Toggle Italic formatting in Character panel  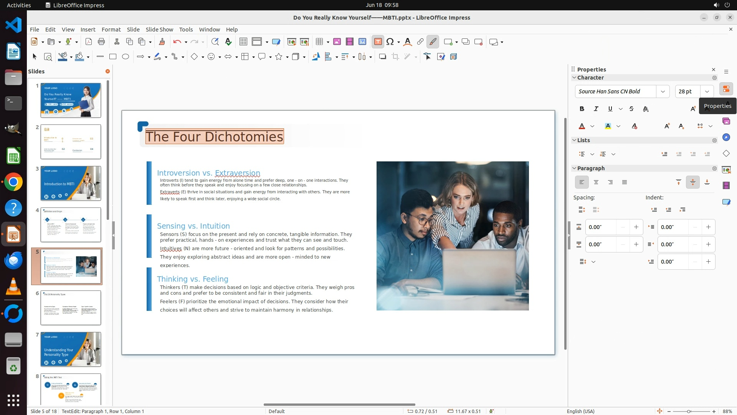point(596,109)
